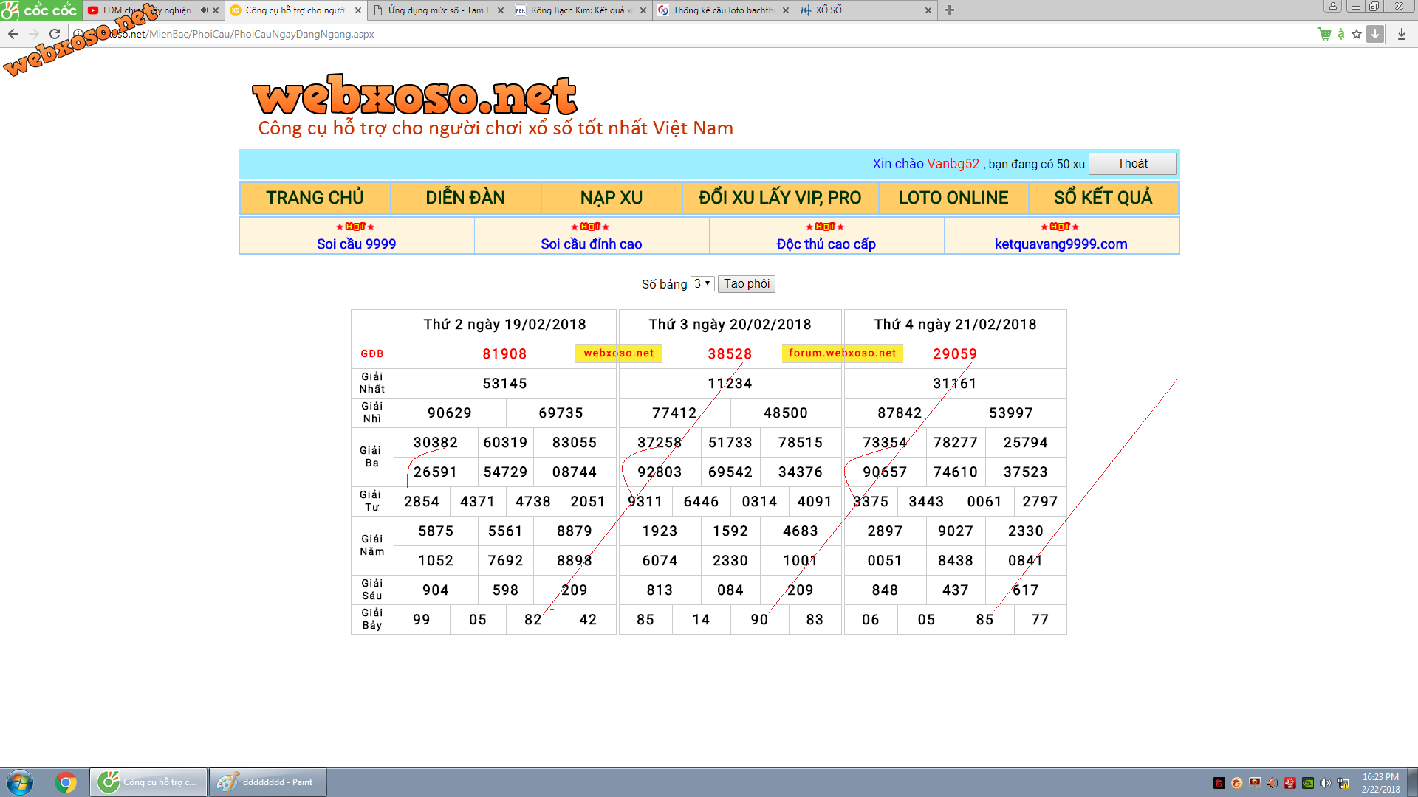Close the EDM tab
1418x797 pixels.
[216, 10]
